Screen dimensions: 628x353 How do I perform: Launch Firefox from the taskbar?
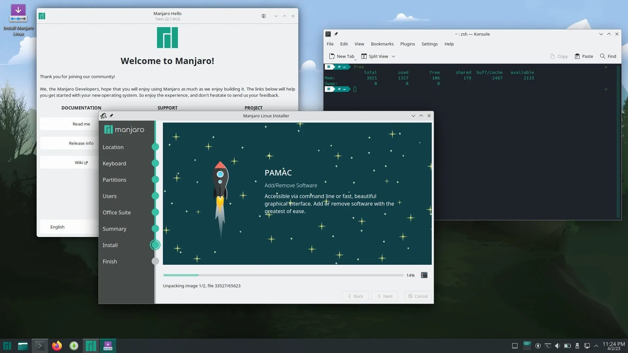point(57,346)
